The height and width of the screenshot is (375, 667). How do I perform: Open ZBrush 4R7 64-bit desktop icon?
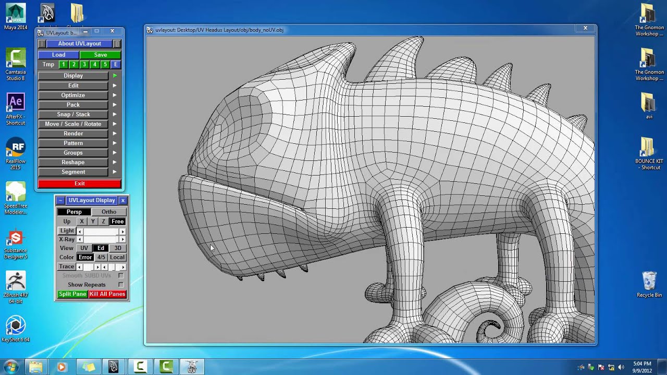[15, 287]
